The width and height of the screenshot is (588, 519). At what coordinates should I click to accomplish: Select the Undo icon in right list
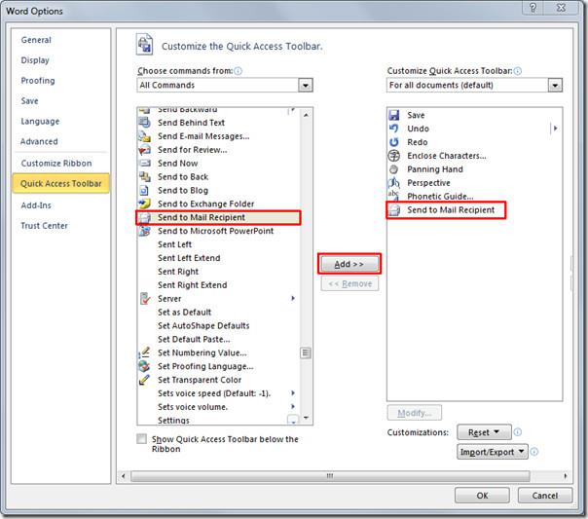pos(394,129)
